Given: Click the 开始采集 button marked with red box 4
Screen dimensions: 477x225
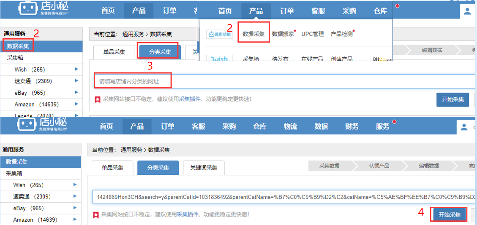Looking at the screenshot, I should (x=449, y=215).
